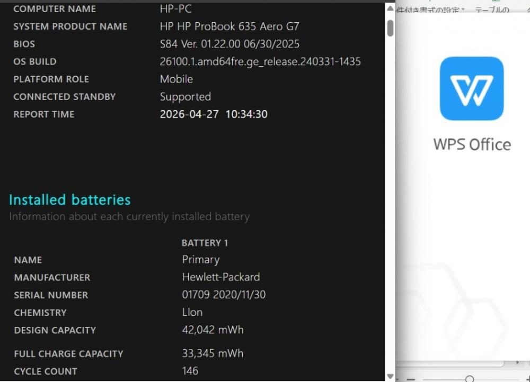The height and width of the screenshot is (382, 530).
Task: Click the CHEMISTRY label
Action: 40,313
